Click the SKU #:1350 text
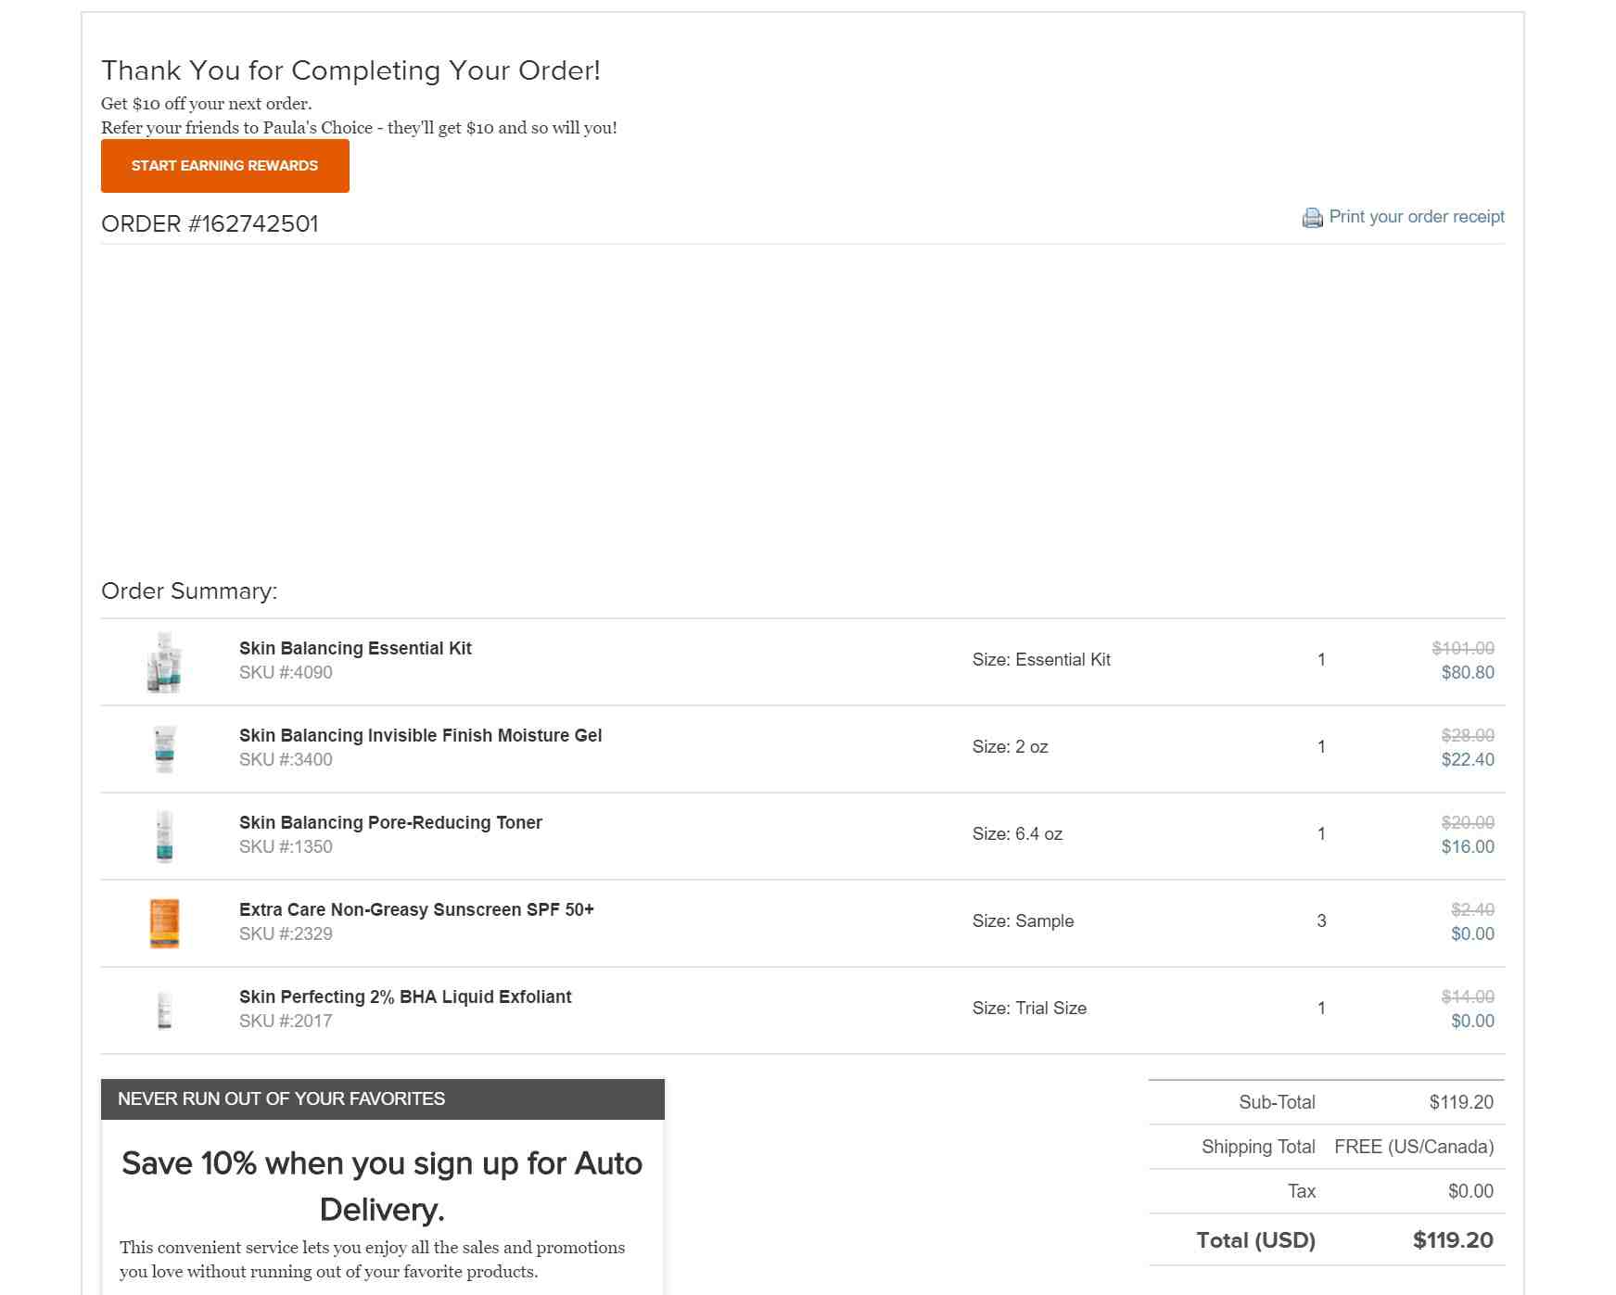The image size is (1616, 1295). (286, 847)
